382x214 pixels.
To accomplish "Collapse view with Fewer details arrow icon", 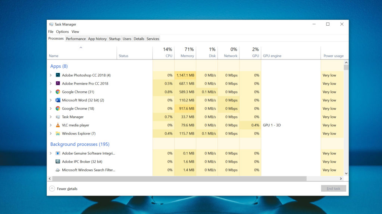I will point(52,188).
